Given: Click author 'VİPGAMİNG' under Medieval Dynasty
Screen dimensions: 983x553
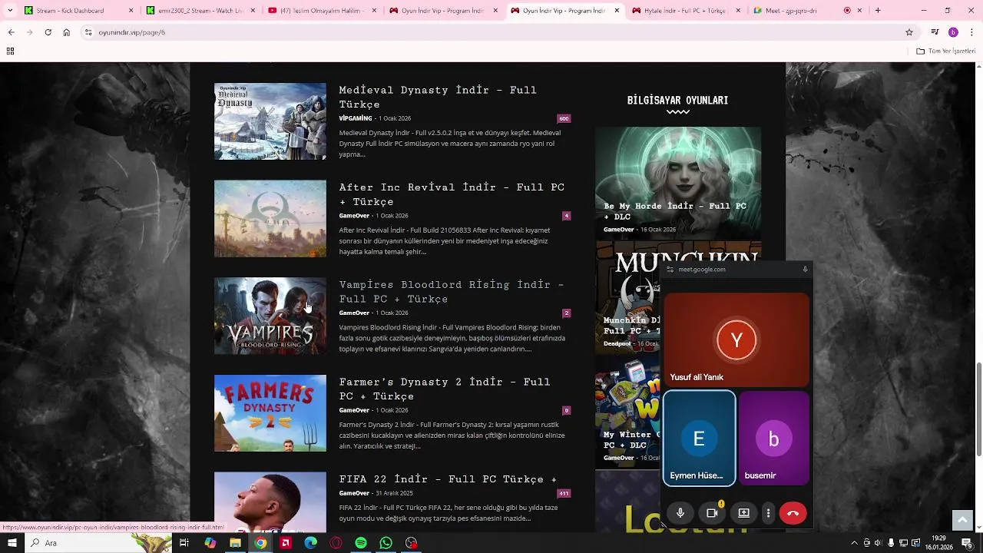Looking at the screenshot, I should [356, 118].
